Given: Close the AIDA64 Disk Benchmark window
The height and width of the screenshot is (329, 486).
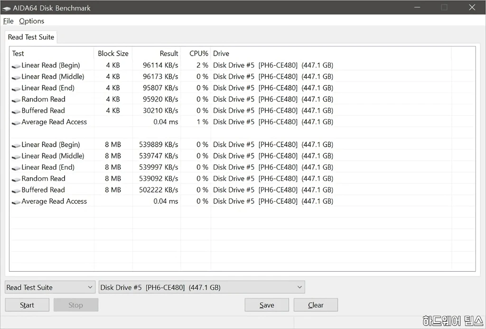Looking at the screenshot, I should (x=472, y=7).
